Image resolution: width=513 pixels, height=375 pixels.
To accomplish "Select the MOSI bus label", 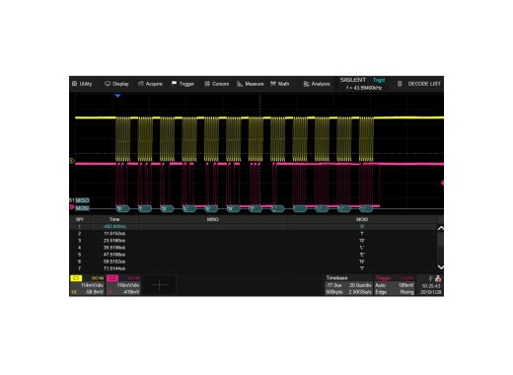I will pos(82,208).
